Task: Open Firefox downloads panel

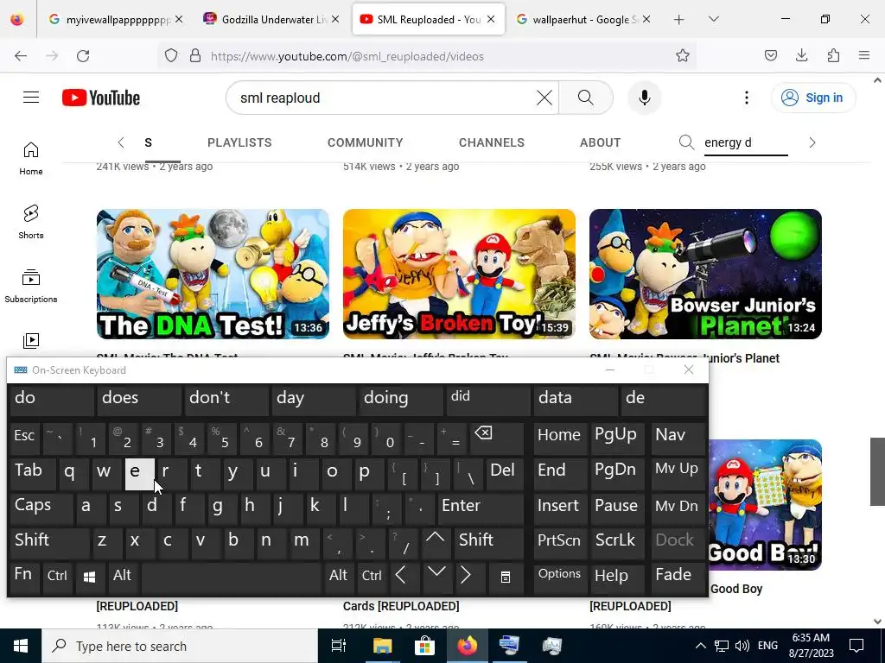Action: [801, 55]
